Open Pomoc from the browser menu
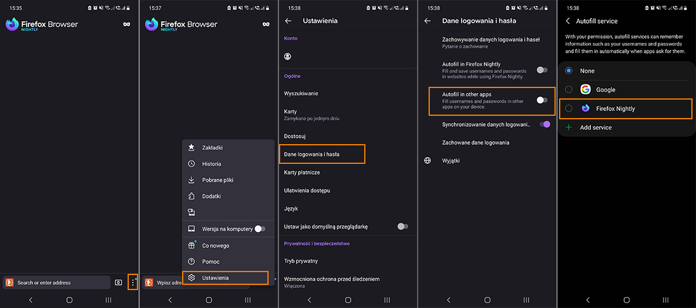696x308 pixels. (228, 262)
